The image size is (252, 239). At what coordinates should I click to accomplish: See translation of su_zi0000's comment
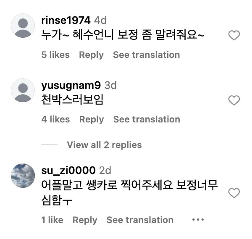coord(140,220)
